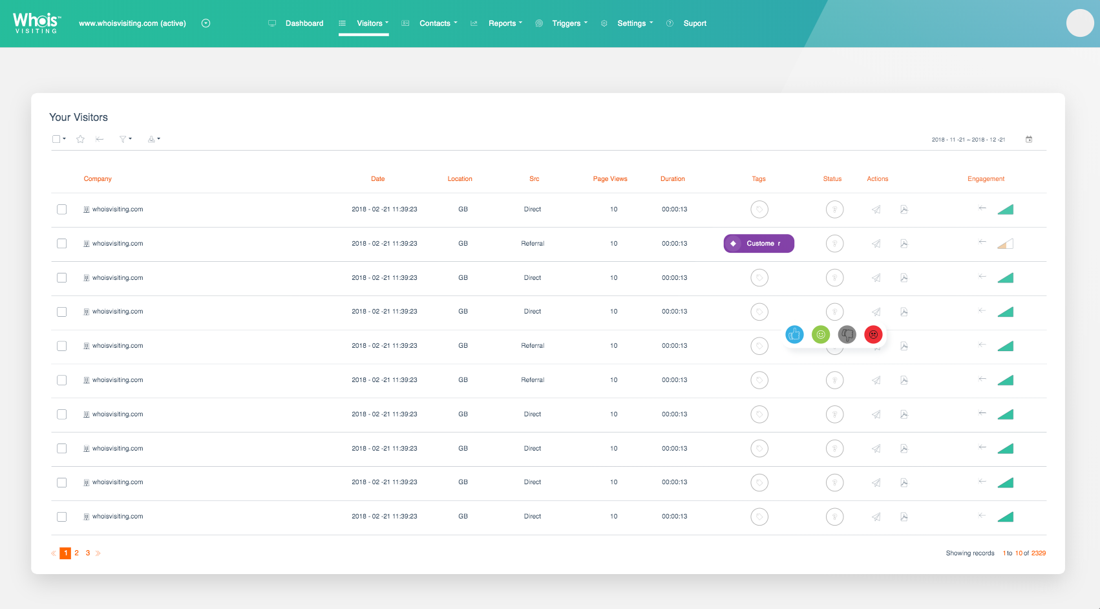Viewport: 1100px width, 609px height.
Task: Check the fifth visitor row checkbox
Action: click(61, 346)
